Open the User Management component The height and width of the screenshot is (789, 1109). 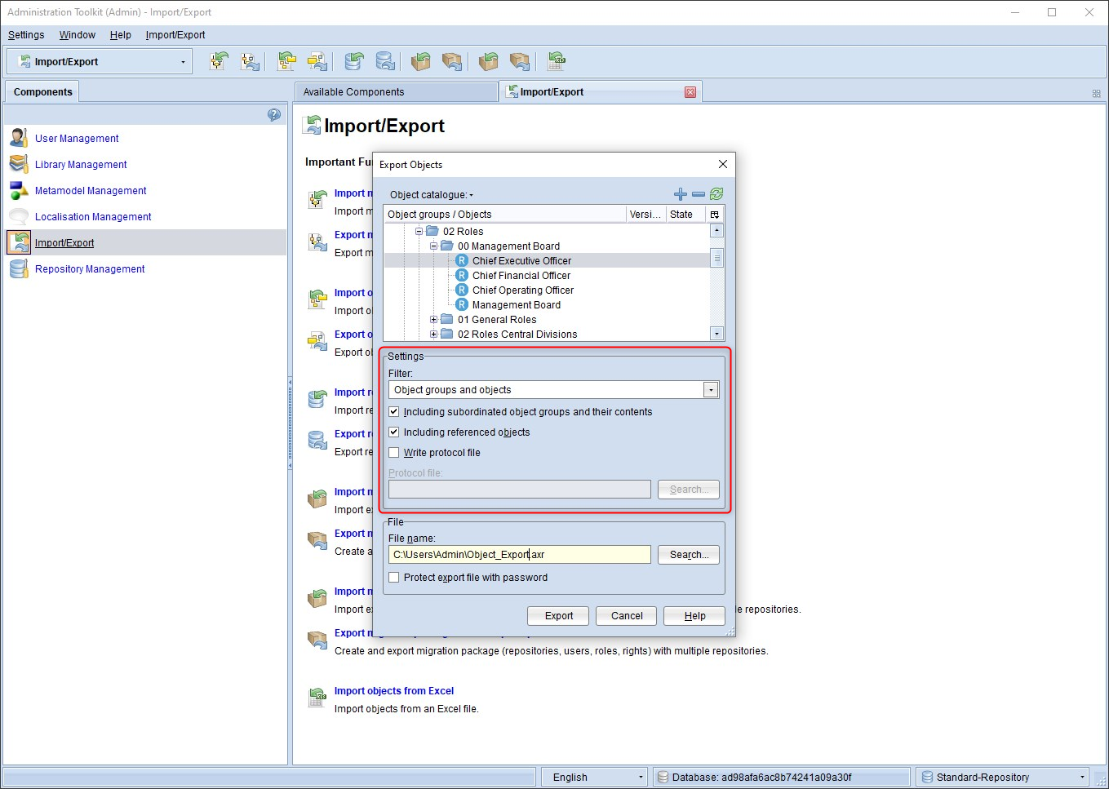coord(77,139)
